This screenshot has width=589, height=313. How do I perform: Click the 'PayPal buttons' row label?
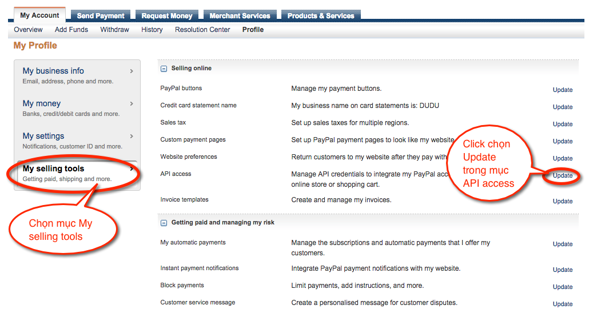tap(181, 88)
